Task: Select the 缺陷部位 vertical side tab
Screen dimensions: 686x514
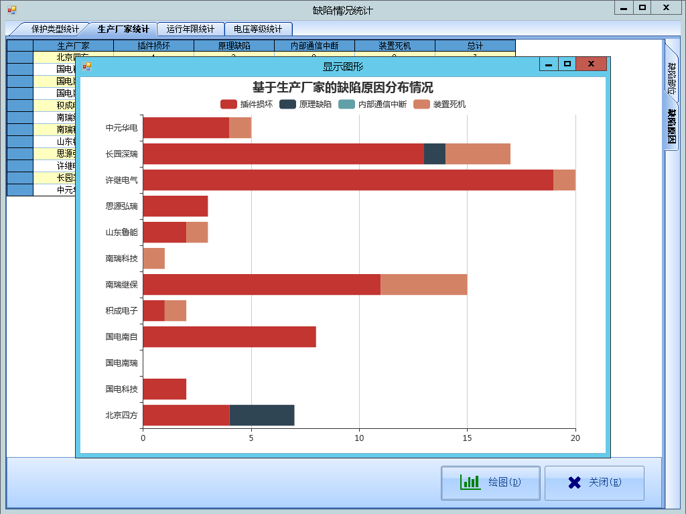Action: (x=671, y=78)
